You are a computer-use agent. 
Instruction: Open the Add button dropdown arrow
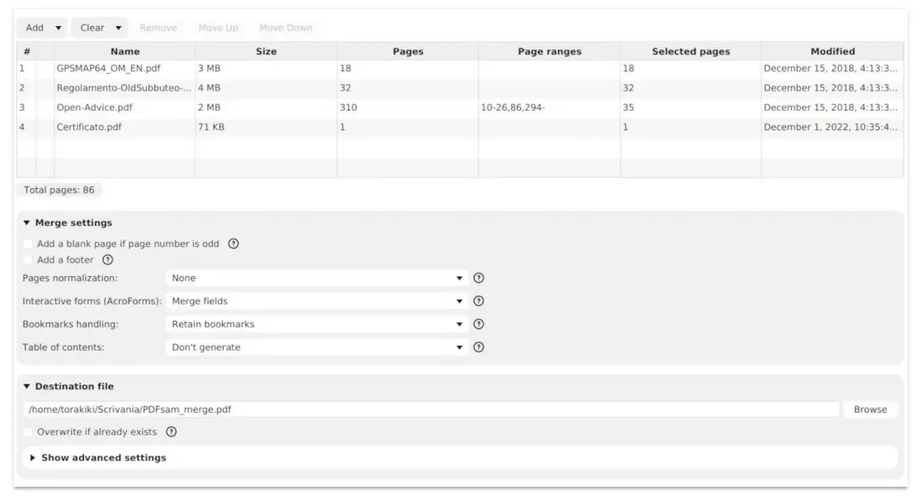click(58, 28)
